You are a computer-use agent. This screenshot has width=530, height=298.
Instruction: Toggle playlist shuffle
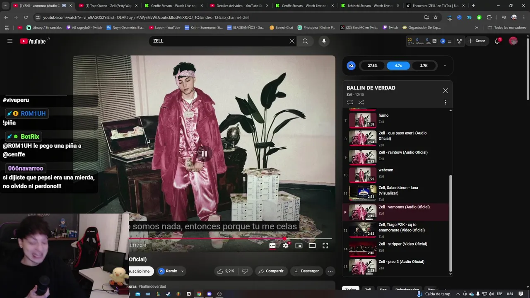tap(361, 102)
